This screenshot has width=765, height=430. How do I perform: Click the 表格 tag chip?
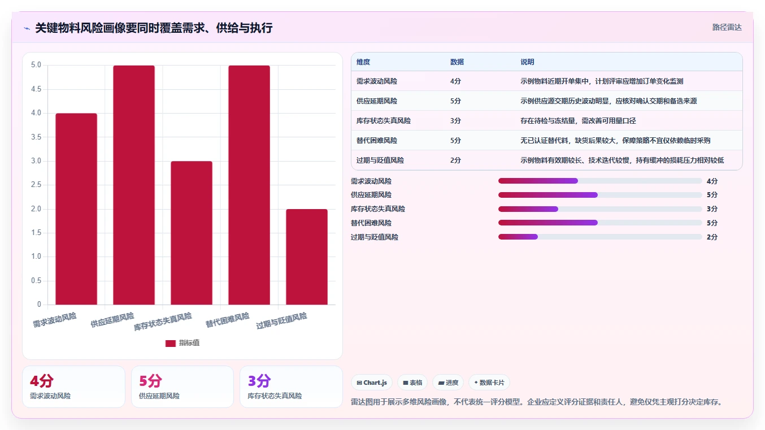(x=412, y=383)
